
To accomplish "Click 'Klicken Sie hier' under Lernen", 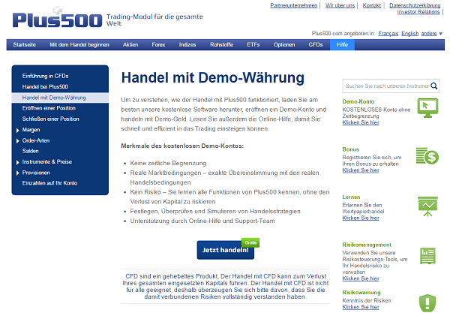I will coord(361,218).
